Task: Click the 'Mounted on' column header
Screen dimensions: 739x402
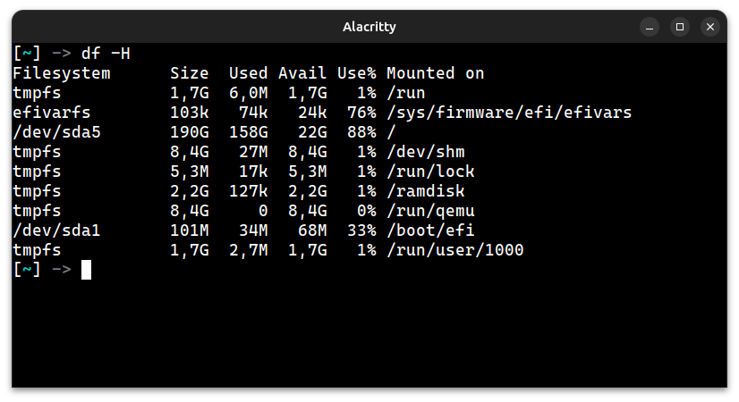Action: [x=435, y=73]
